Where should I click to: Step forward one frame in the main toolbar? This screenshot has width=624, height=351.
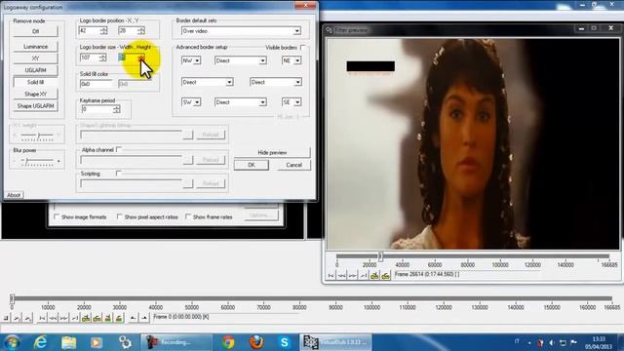click(63, 318)
